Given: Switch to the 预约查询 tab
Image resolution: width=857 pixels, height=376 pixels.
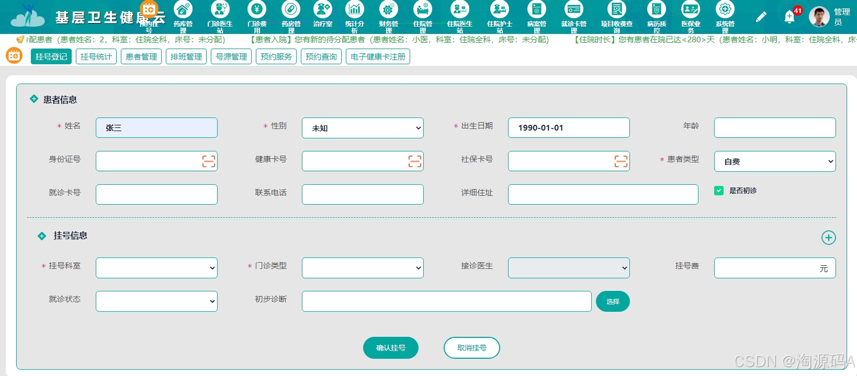Looking at the screenshot, I should click(321, 56).
